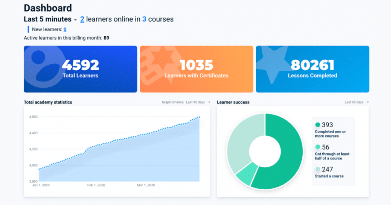Click the star icon on Lessons Completed card
Screen dimensions: 391x205
pos(273,63)
